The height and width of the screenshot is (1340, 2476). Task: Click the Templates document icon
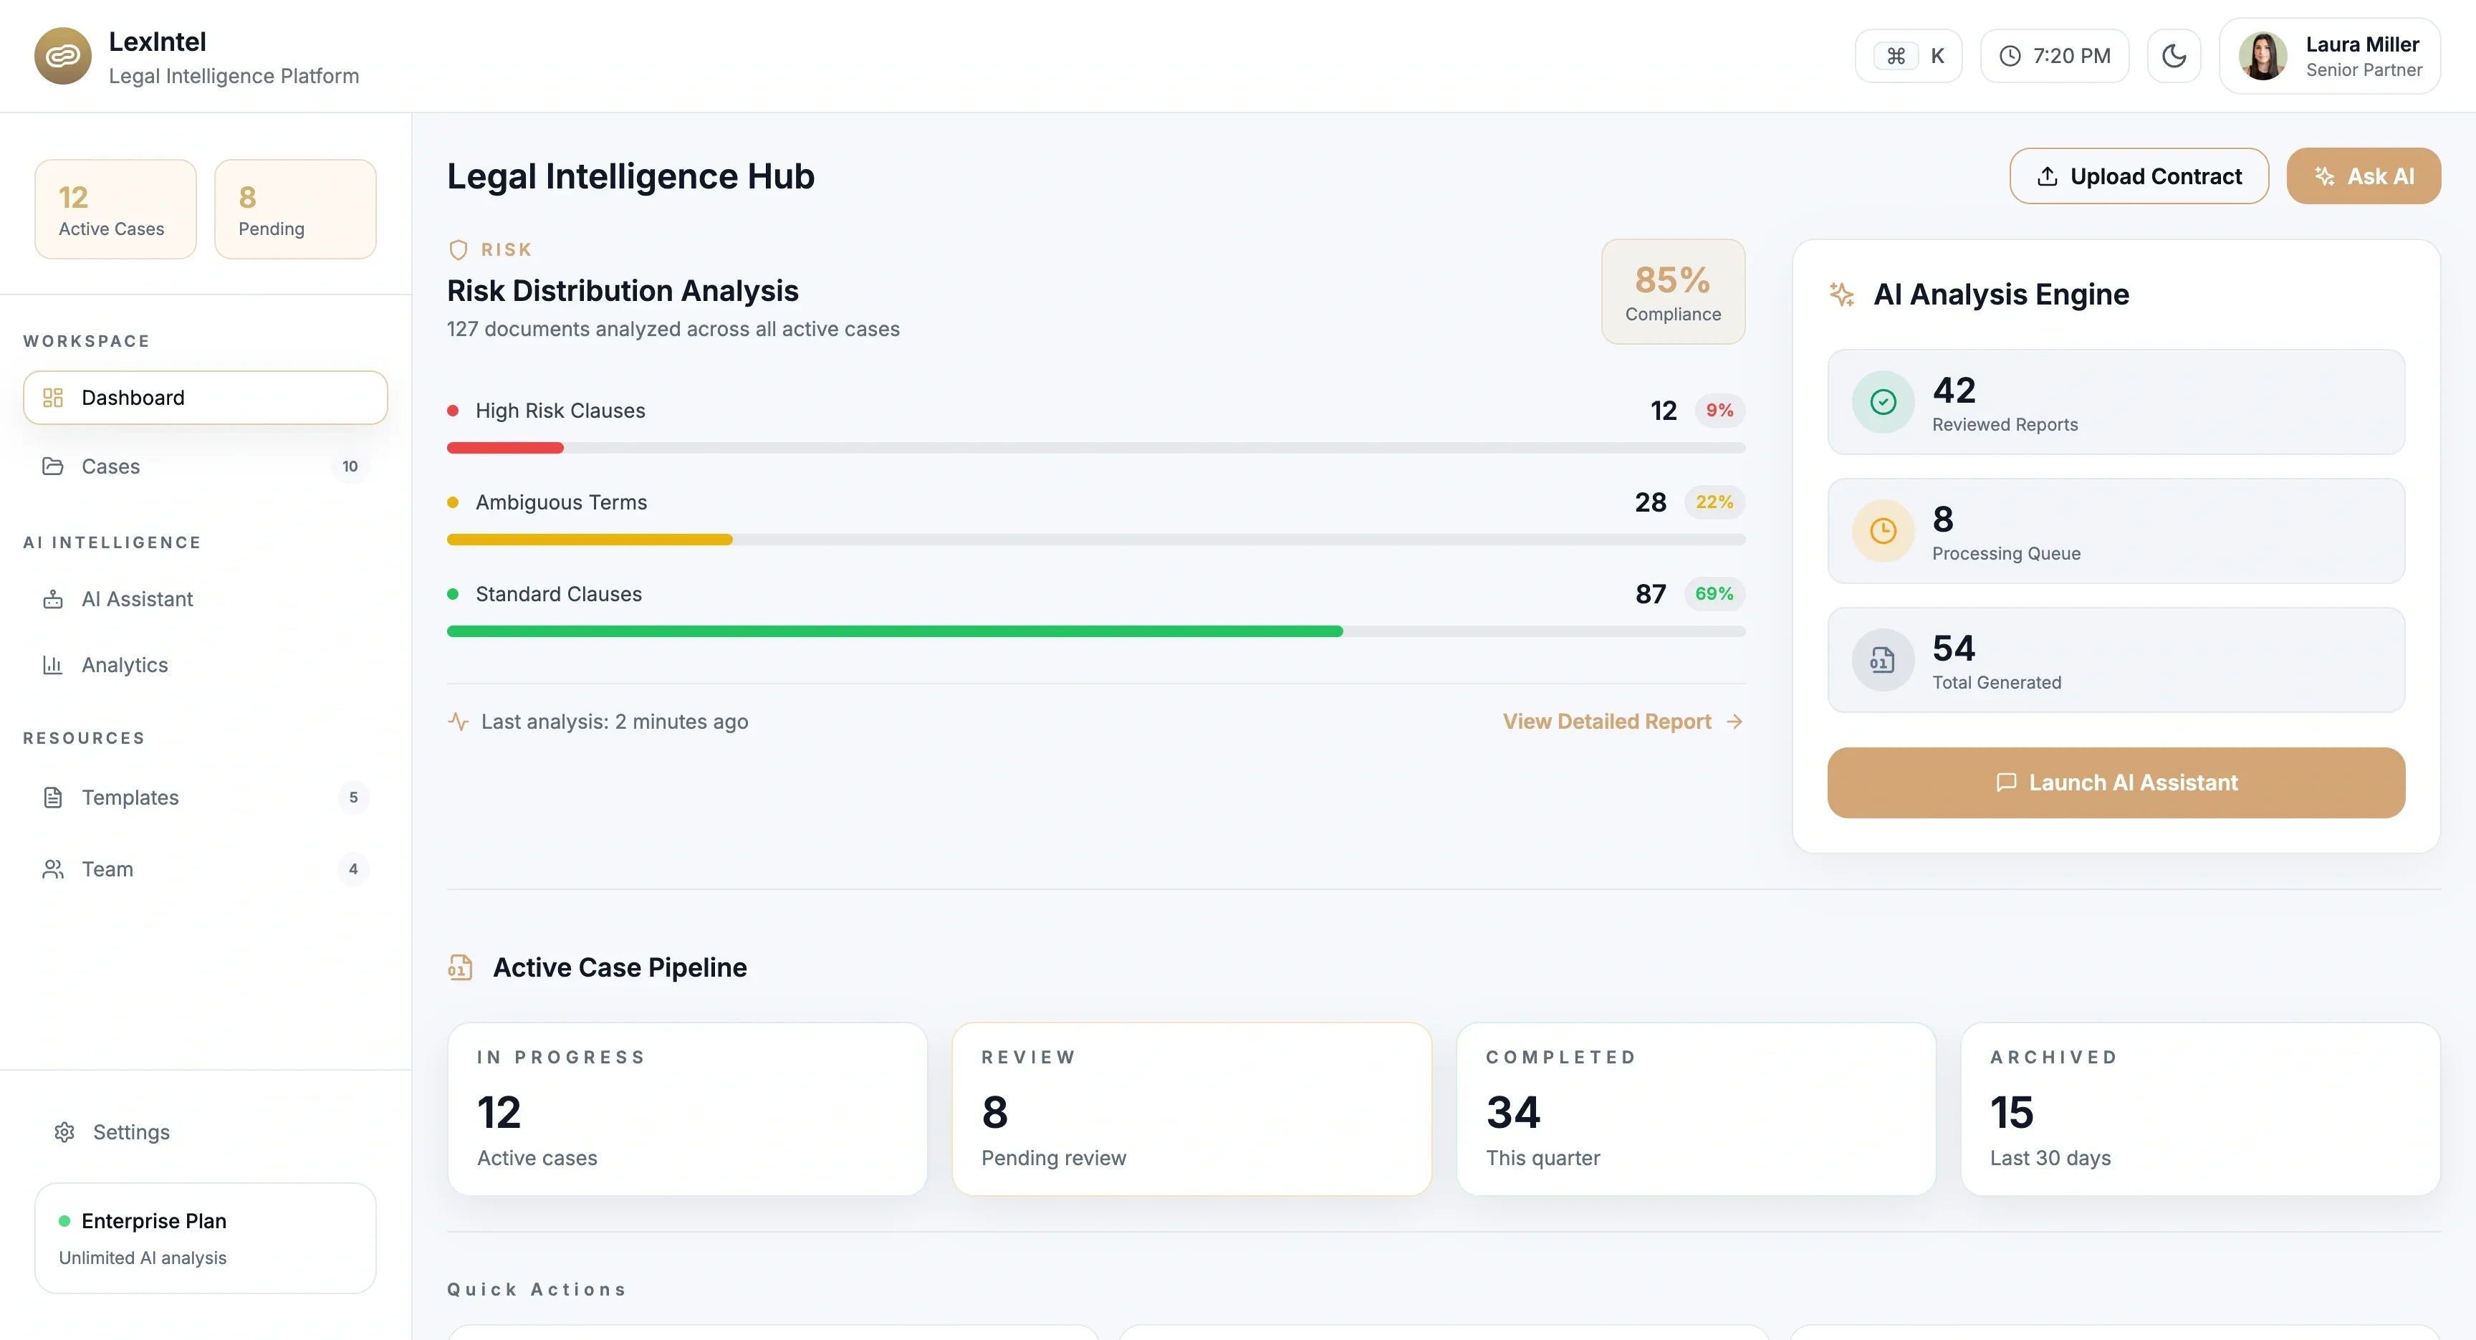point(53,798)
